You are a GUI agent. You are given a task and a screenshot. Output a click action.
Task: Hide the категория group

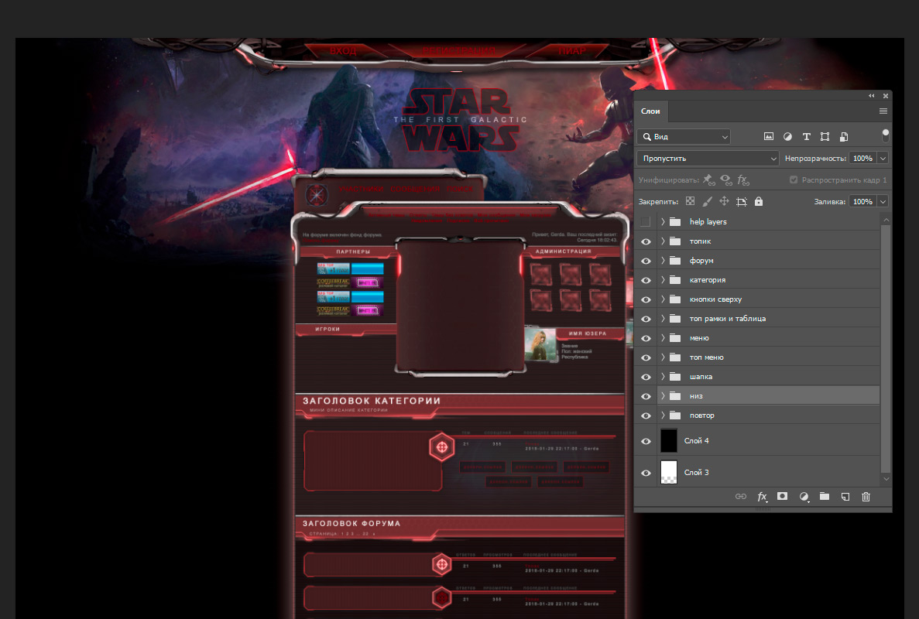coord(646,280)
